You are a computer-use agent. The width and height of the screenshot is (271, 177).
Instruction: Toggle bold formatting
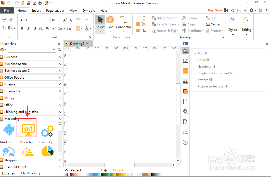22,28
